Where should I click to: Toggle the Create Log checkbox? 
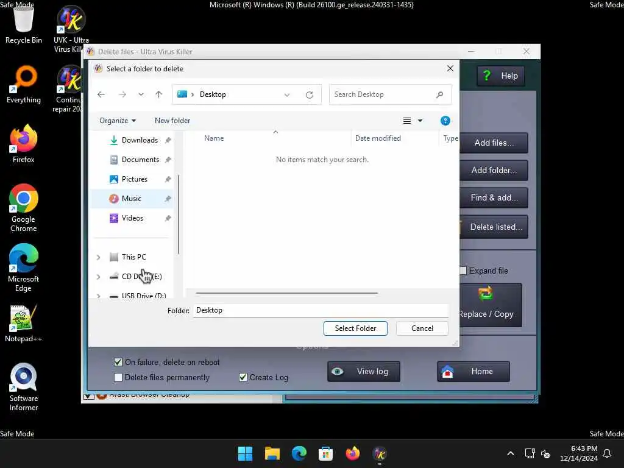(243, 377)
